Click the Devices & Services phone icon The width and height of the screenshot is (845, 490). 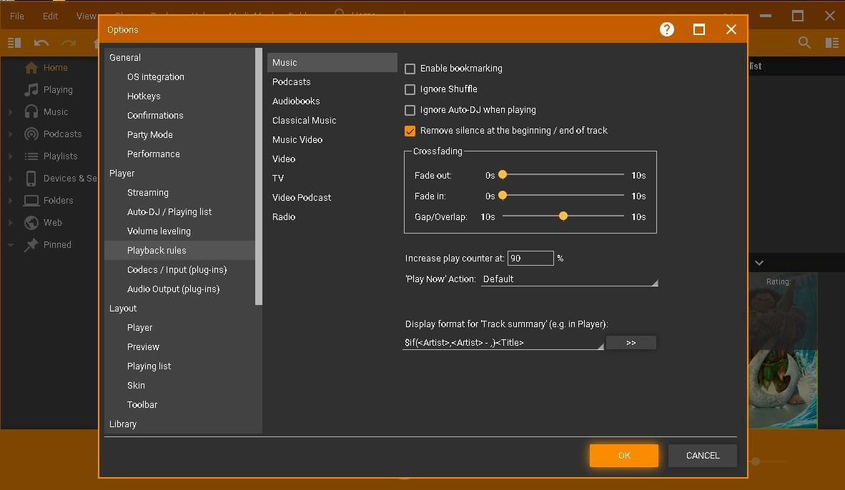pyautogui.click(x=32, y=178)
